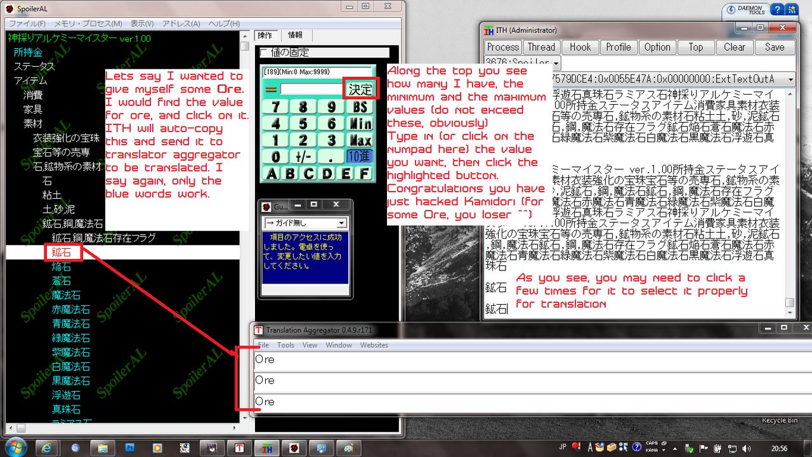Viewport: 812px width, 457px height.
Task: Switch to the 情報 tab
Action: tap(295, 36)
